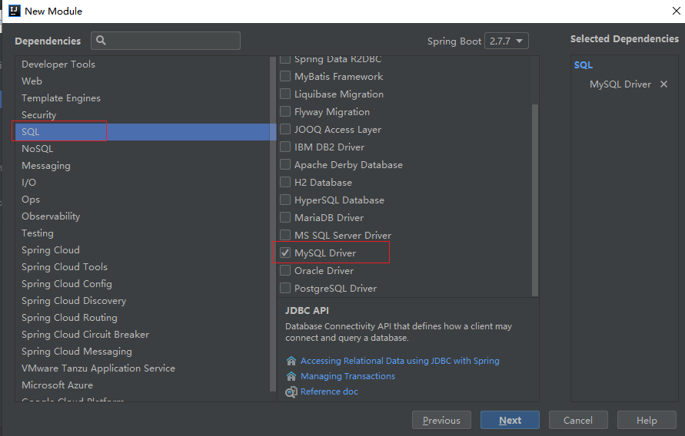Tick the PostgreSQL Driver checkbox
The height and width of the screenshot is (436, 685).
(285, 289)
